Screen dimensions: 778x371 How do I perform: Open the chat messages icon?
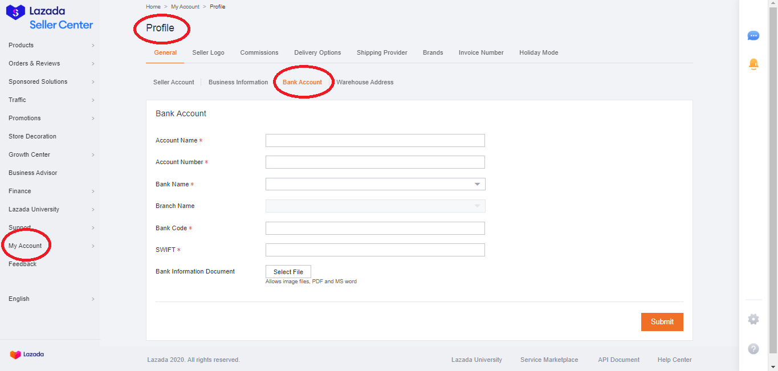[x=753, y=36]
